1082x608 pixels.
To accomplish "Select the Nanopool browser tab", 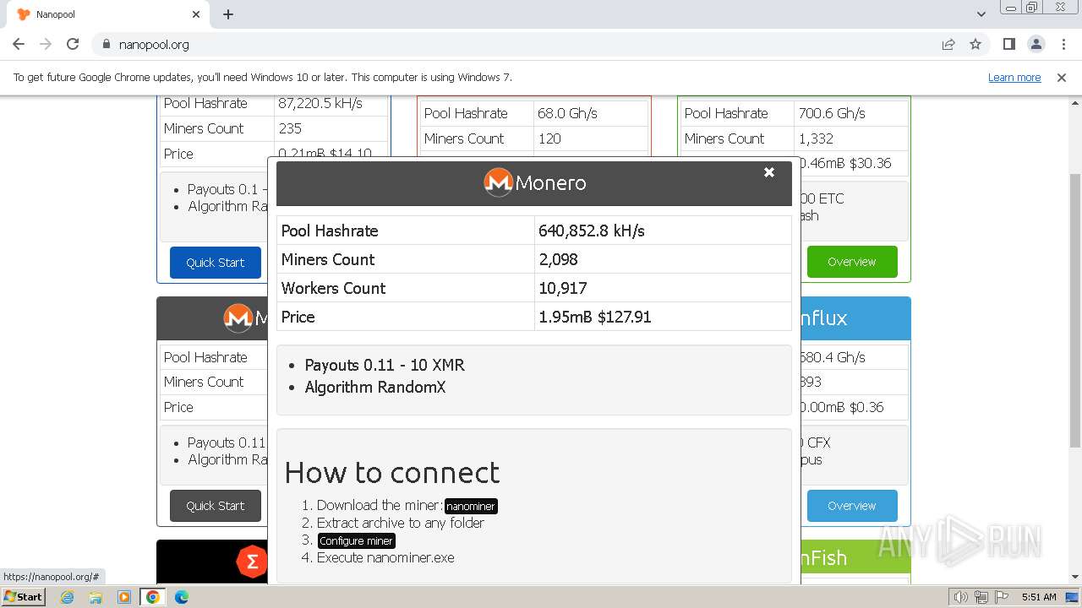I will coord(108,14).
